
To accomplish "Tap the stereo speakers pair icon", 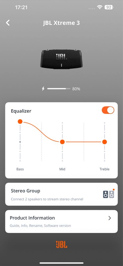I will (109, 194).
